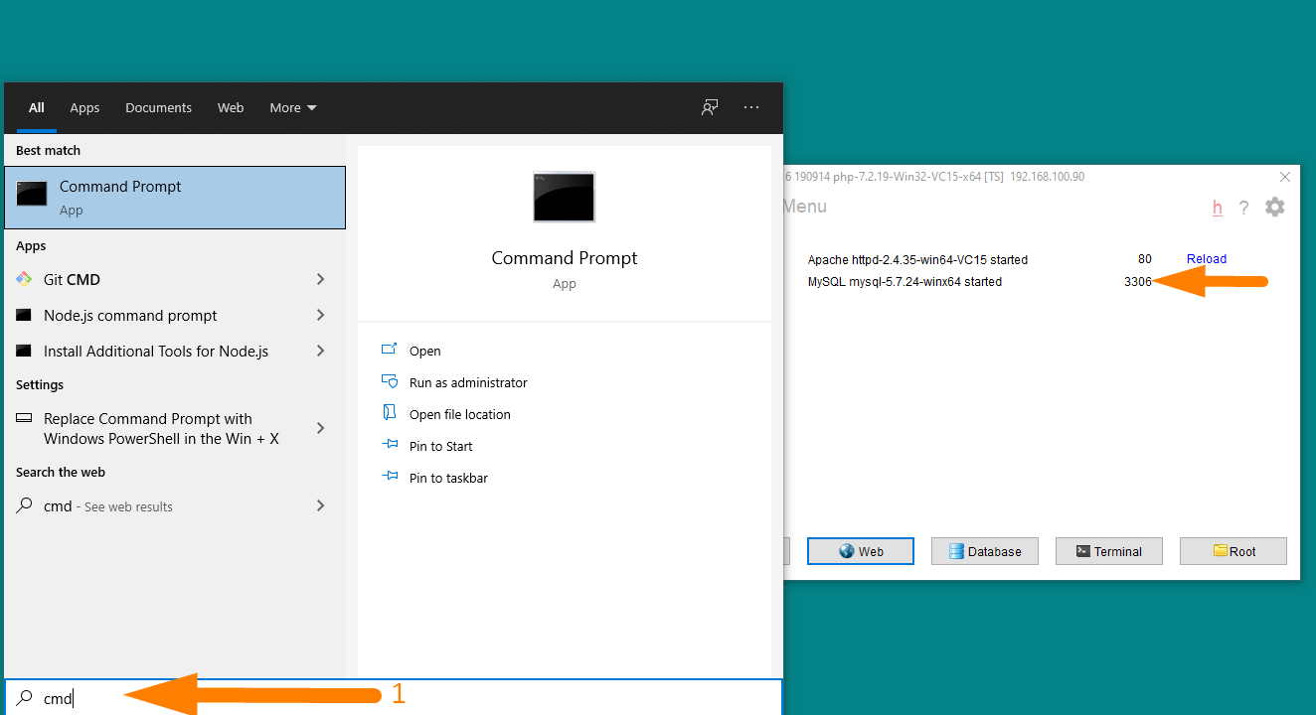The image size is (1316, 715).
Task: Click Apache httpd-2.4.35 started text
Action: (x=917, y=260)
